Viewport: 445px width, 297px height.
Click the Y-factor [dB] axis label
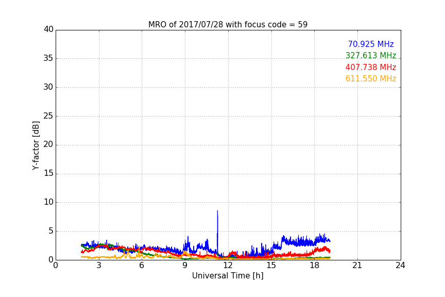pyautogui.click(x=36, y=145)
